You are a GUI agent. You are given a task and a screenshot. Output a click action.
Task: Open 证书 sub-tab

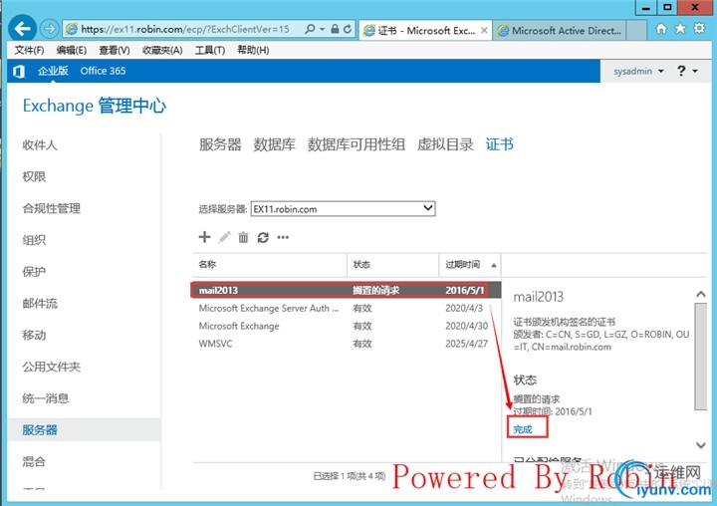click(499, 144)
